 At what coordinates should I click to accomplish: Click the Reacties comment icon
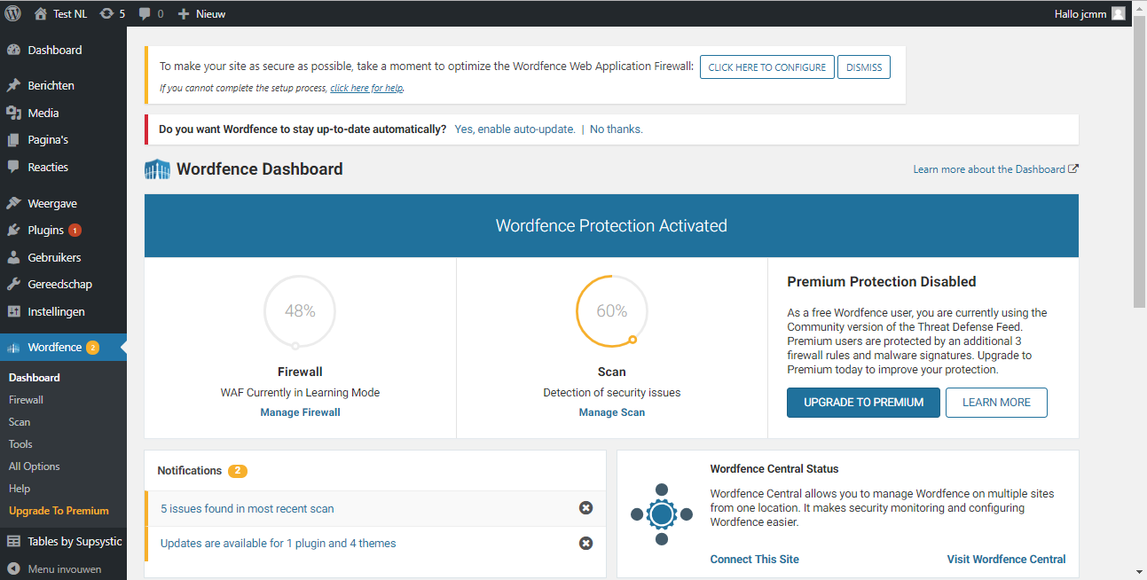coord(13,167)
